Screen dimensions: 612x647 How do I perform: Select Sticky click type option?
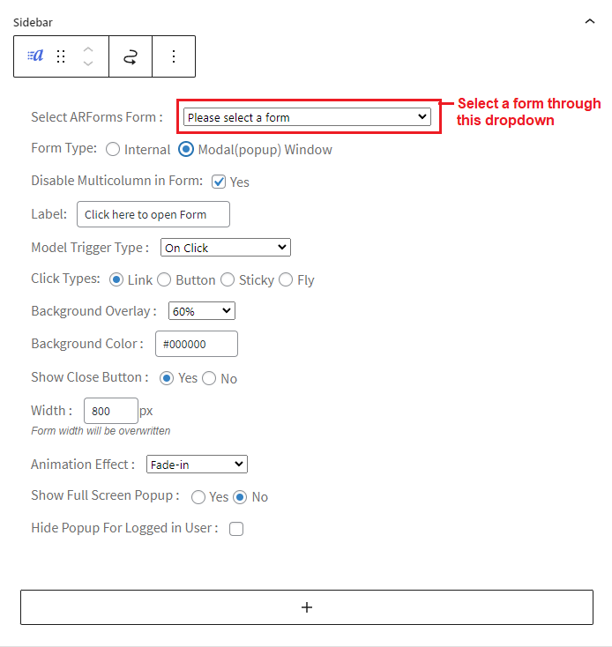228,279
